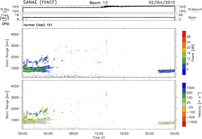Screen dimensions: 202x139
Task: Click the '16:00' time tick label
Action: tap(124, 134)
